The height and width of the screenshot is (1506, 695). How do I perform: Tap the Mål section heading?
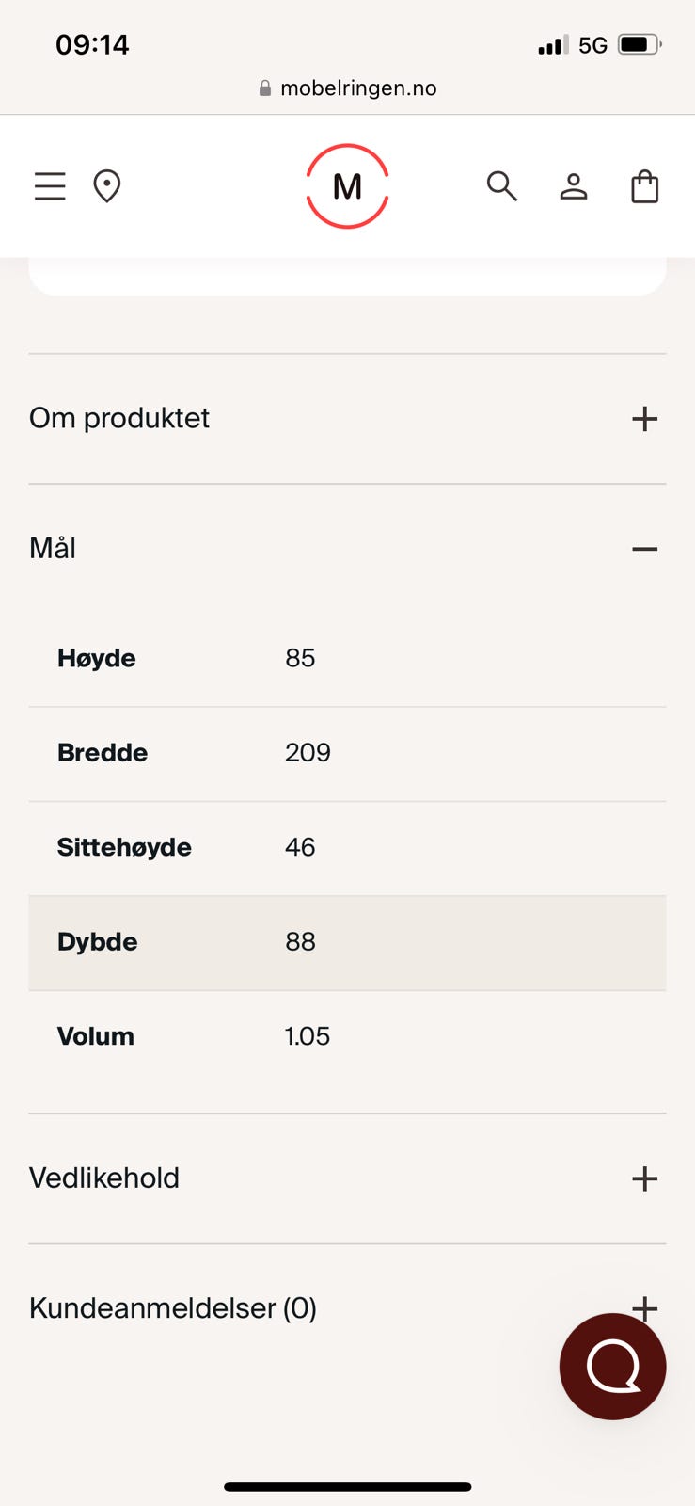53,548
